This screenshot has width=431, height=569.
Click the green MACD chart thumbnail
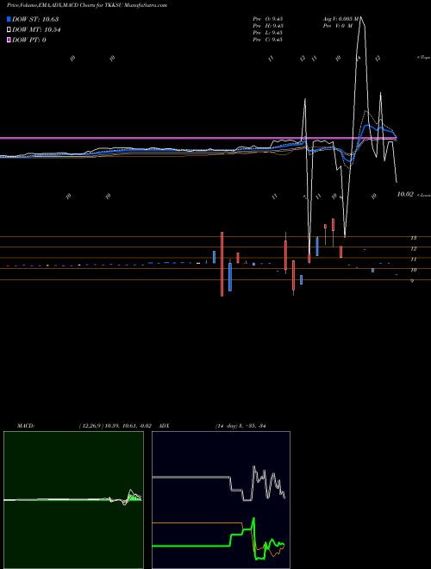[x=73, y=500]
